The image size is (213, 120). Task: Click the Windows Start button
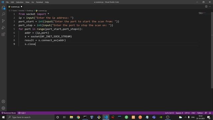tap(3, 117)
